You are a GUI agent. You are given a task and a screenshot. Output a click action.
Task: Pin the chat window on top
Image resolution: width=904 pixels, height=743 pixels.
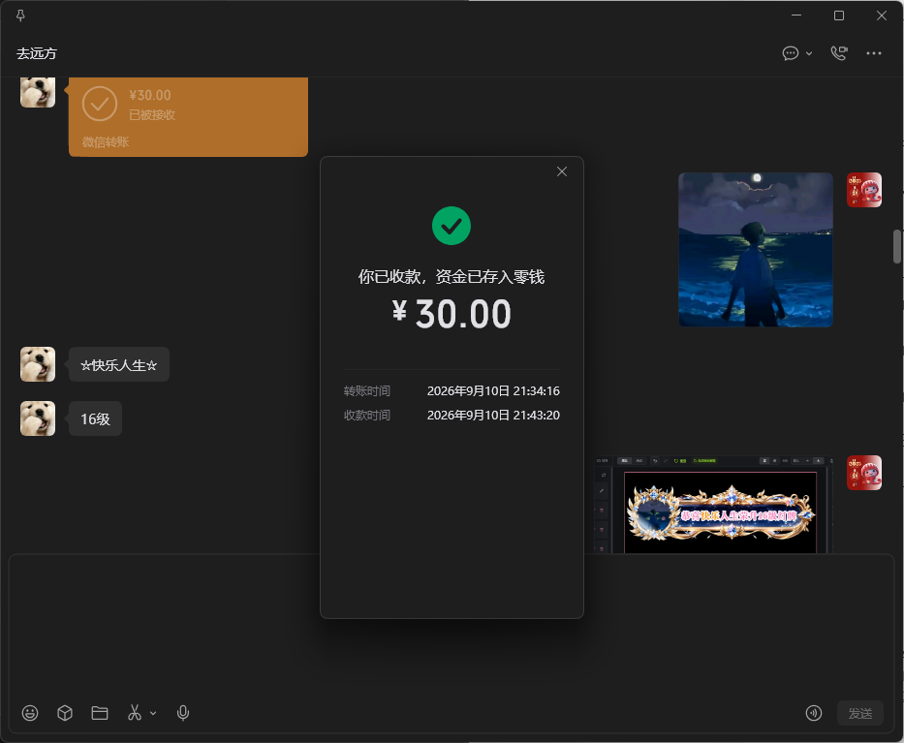[x=20, y=15]
